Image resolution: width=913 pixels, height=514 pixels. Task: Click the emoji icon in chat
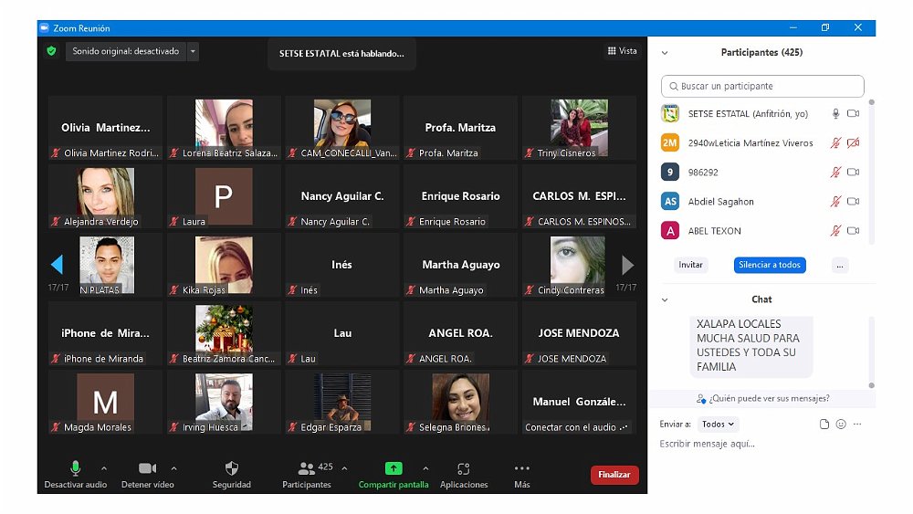point(841,425)
